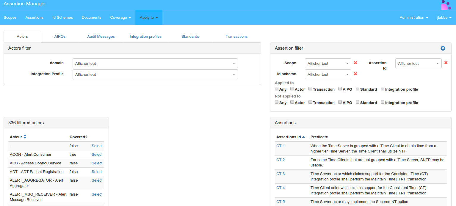Viewport: 456px width, 206px height.
Task: Expand the Integration Profile dropdown
Action: [x=155, y=74]
